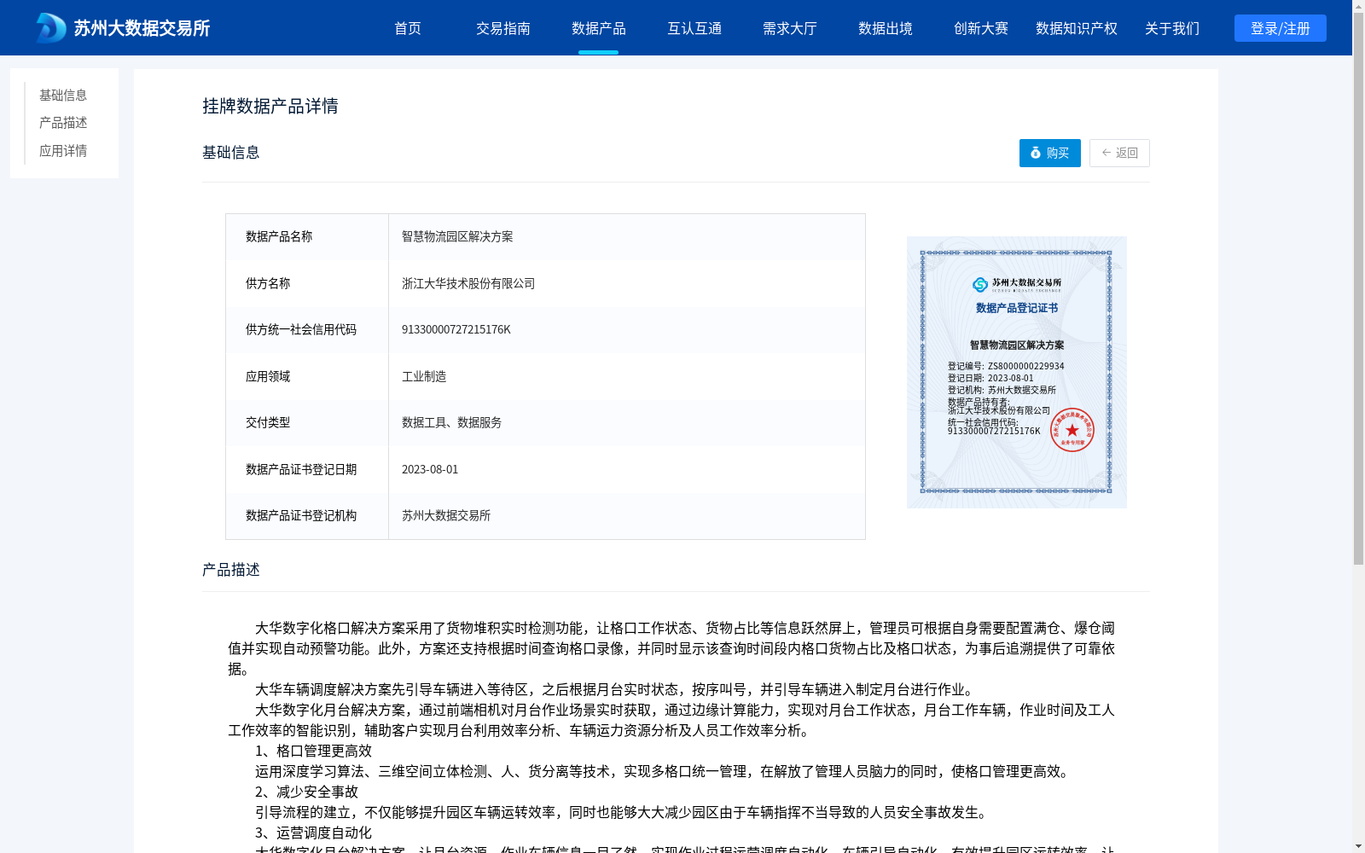Click the vertical page scrollbar thumb
The image size is (1365, 853).
point(1358,288)
